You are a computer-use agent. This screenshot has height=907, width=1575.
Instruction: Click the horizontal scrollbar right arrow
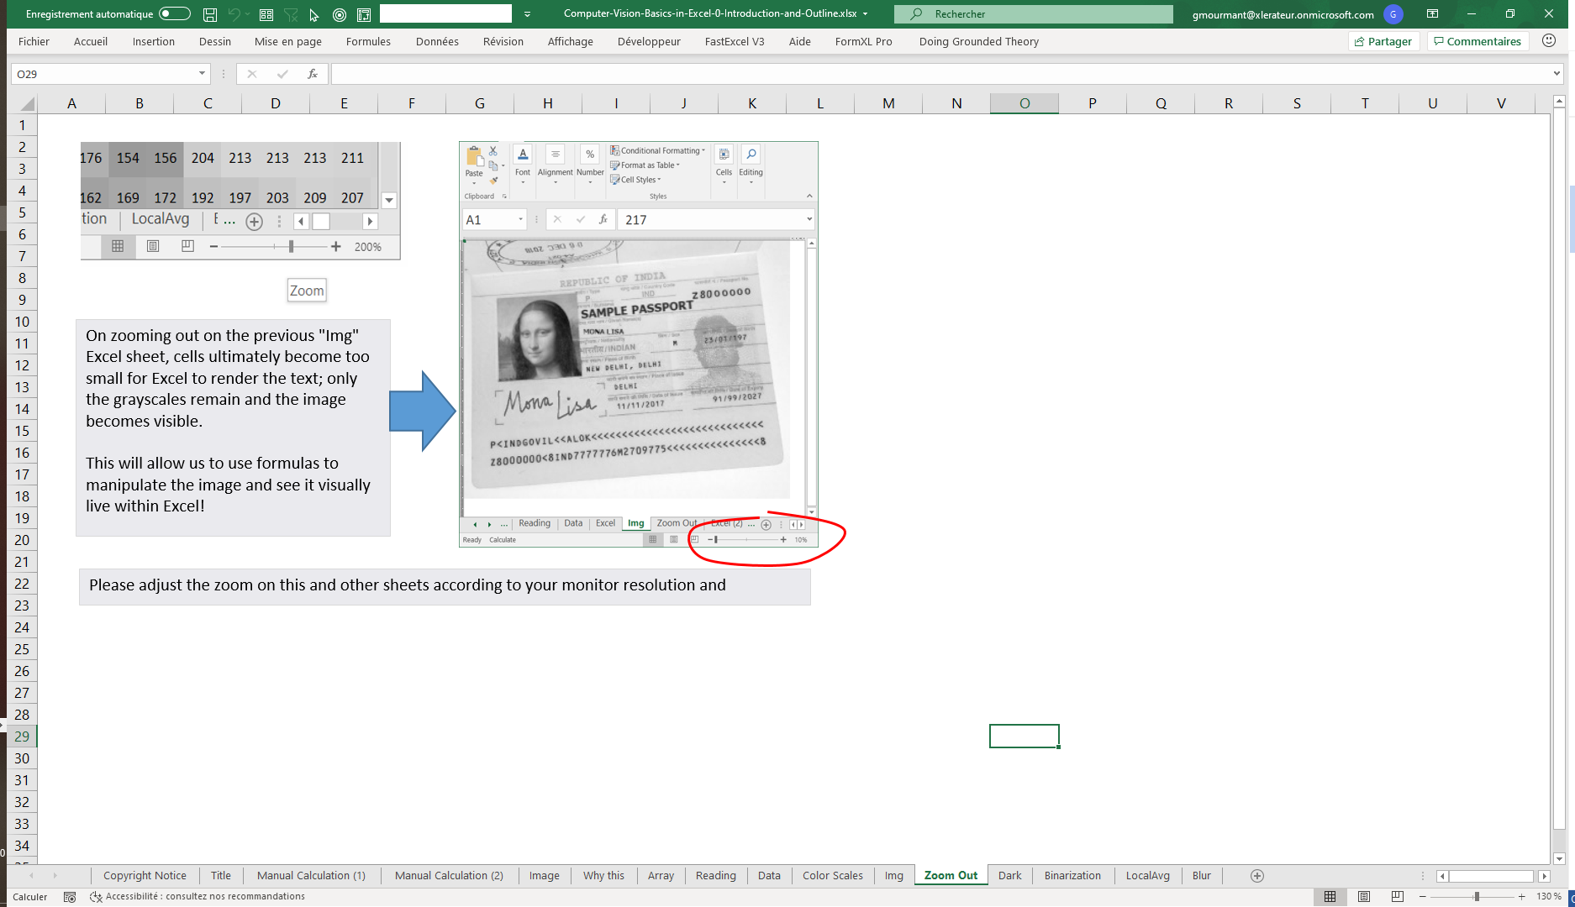point(1544,876)
